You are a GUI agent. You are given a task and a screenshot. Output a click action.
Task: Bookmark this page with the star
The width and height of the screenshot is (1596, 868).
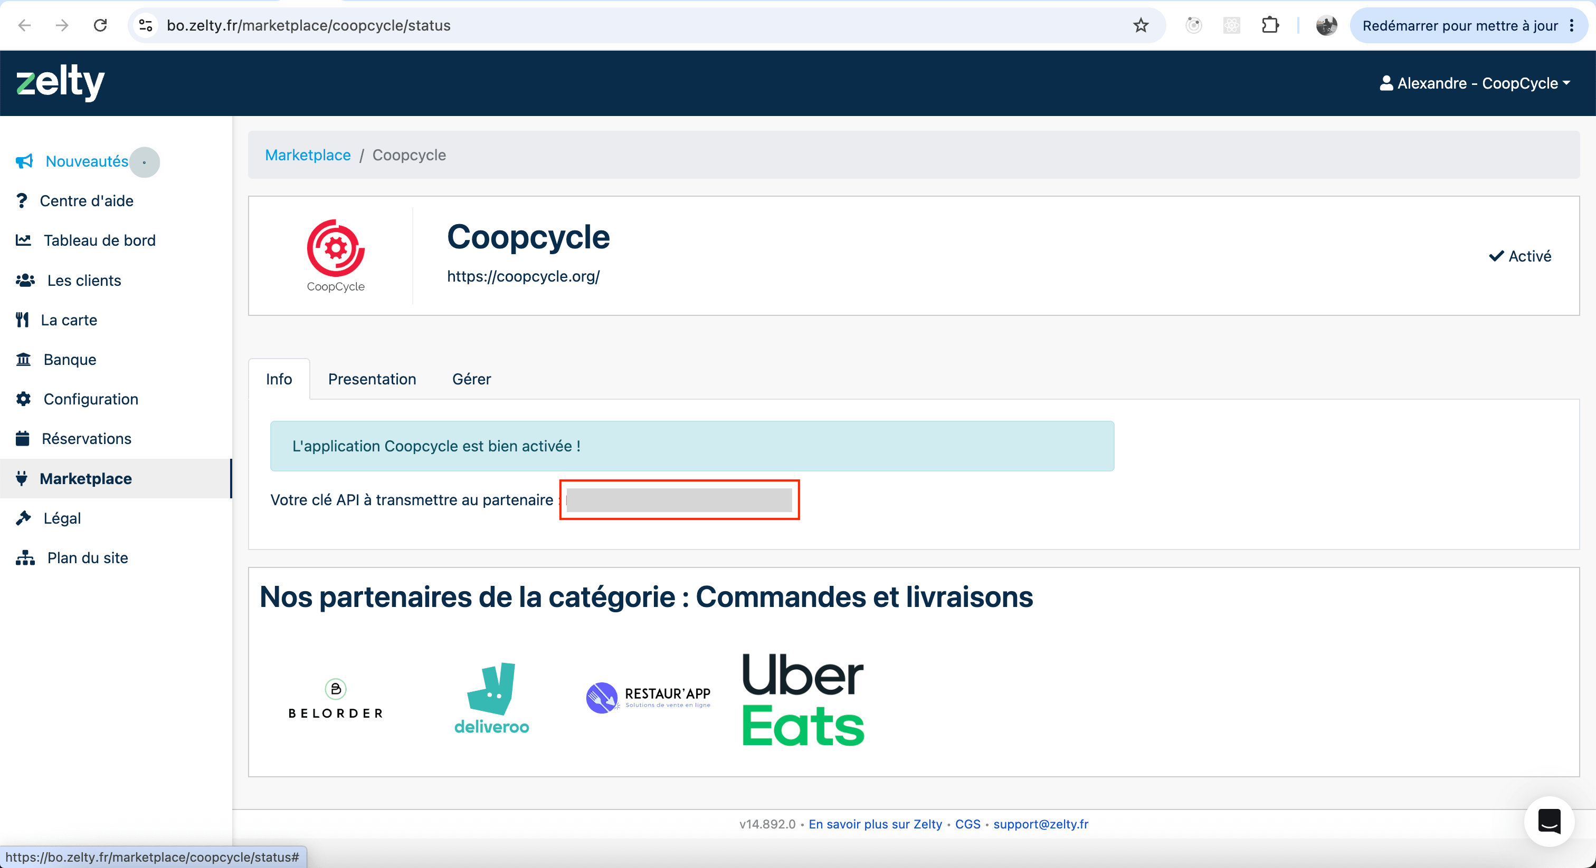[x=1141, y=25]
